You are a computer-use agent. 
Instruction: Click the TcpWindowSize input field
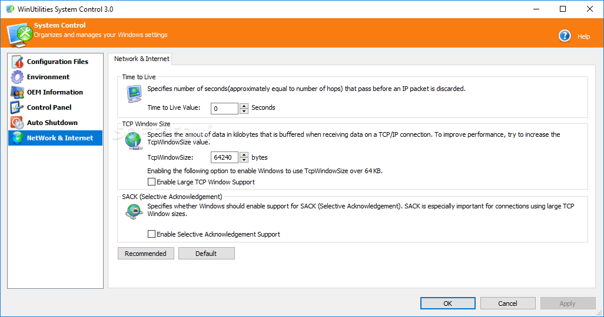[224, 157]
